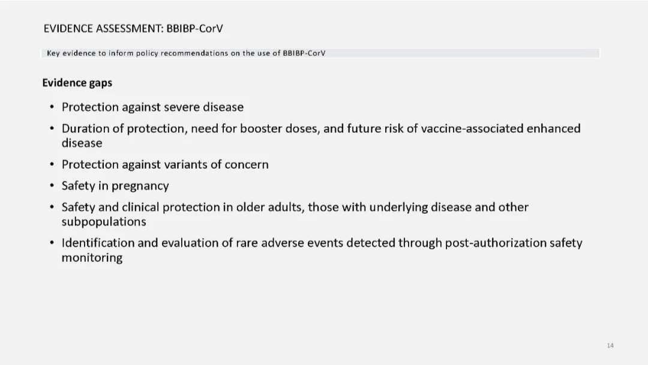Image resolution: width=648 pixels, height=365 pixels.
Task: Click the word monitoring in last bullet
Action: (x=92, y=258)
